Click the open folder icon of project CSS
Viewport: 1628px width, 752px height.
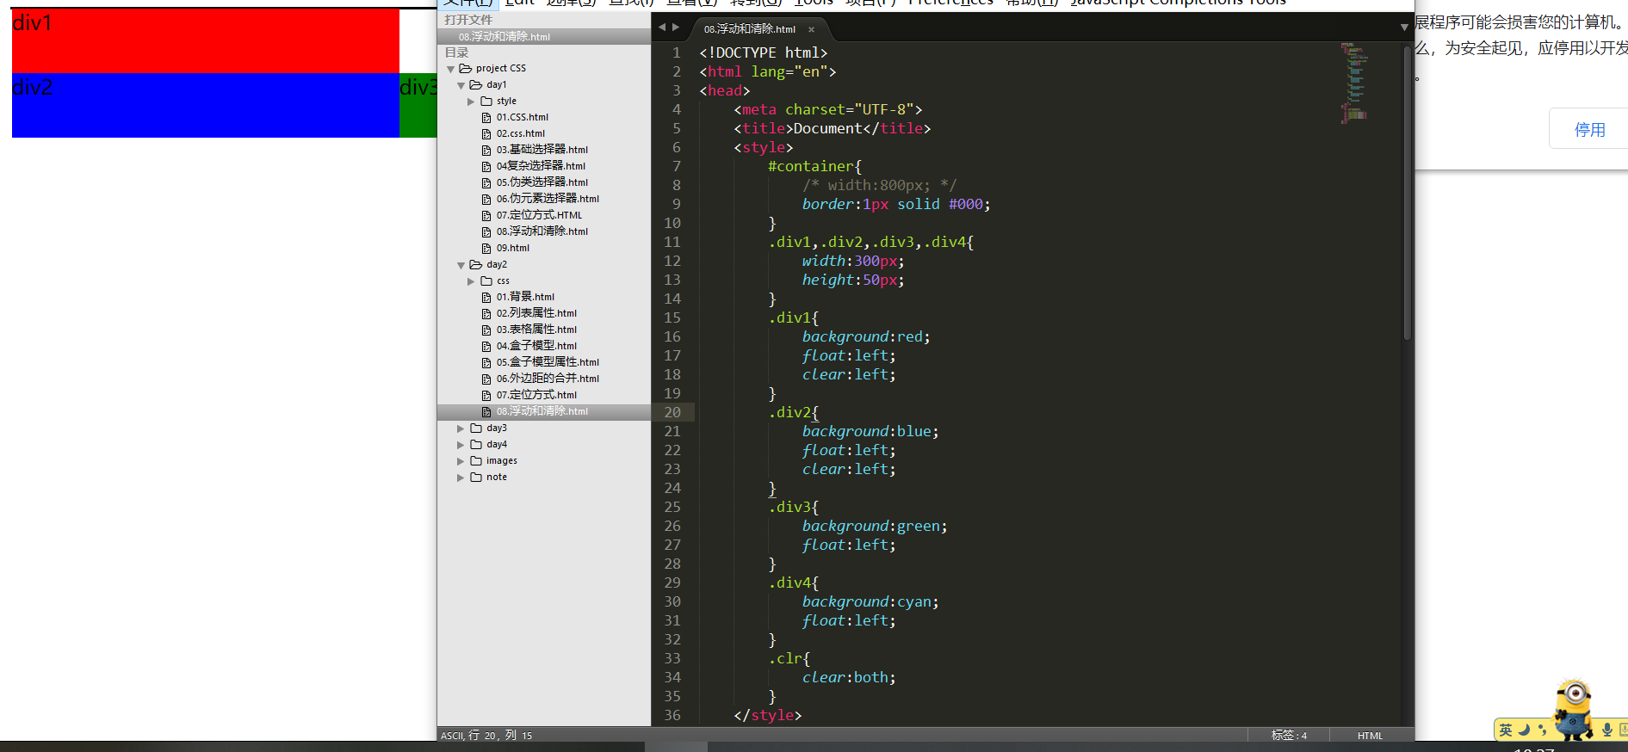click(466, 69)
